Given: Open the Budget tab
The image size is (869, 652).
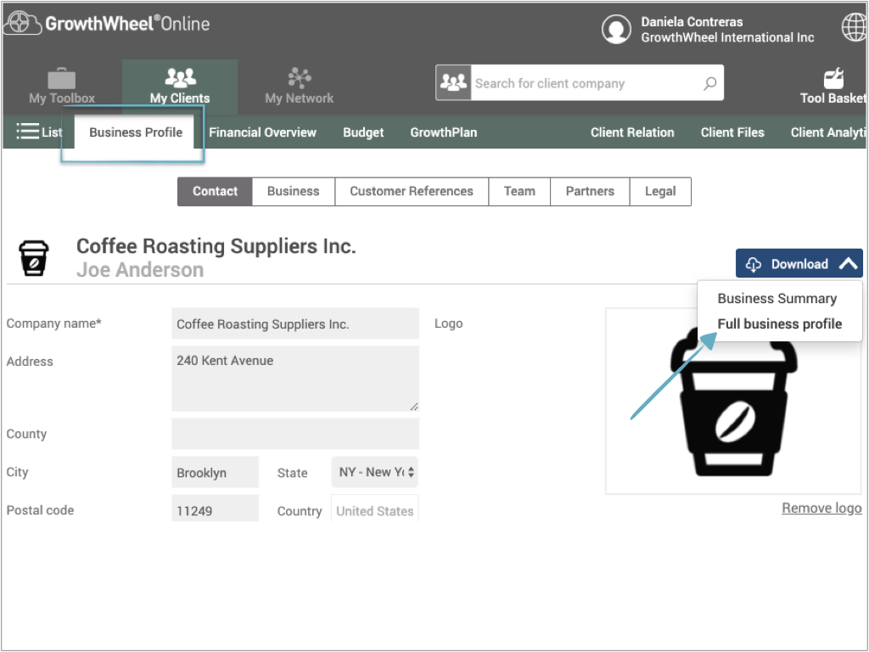Looking at the screenshot, I should click(x=363, y=132).
